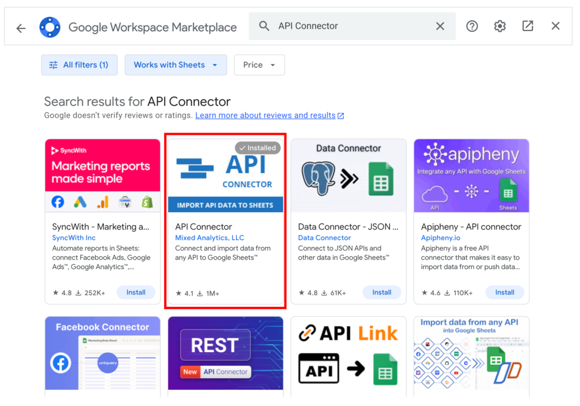Screen dimensions: 580x406
Task: Close the Marketplace dialog
Action: pos(555,26)
